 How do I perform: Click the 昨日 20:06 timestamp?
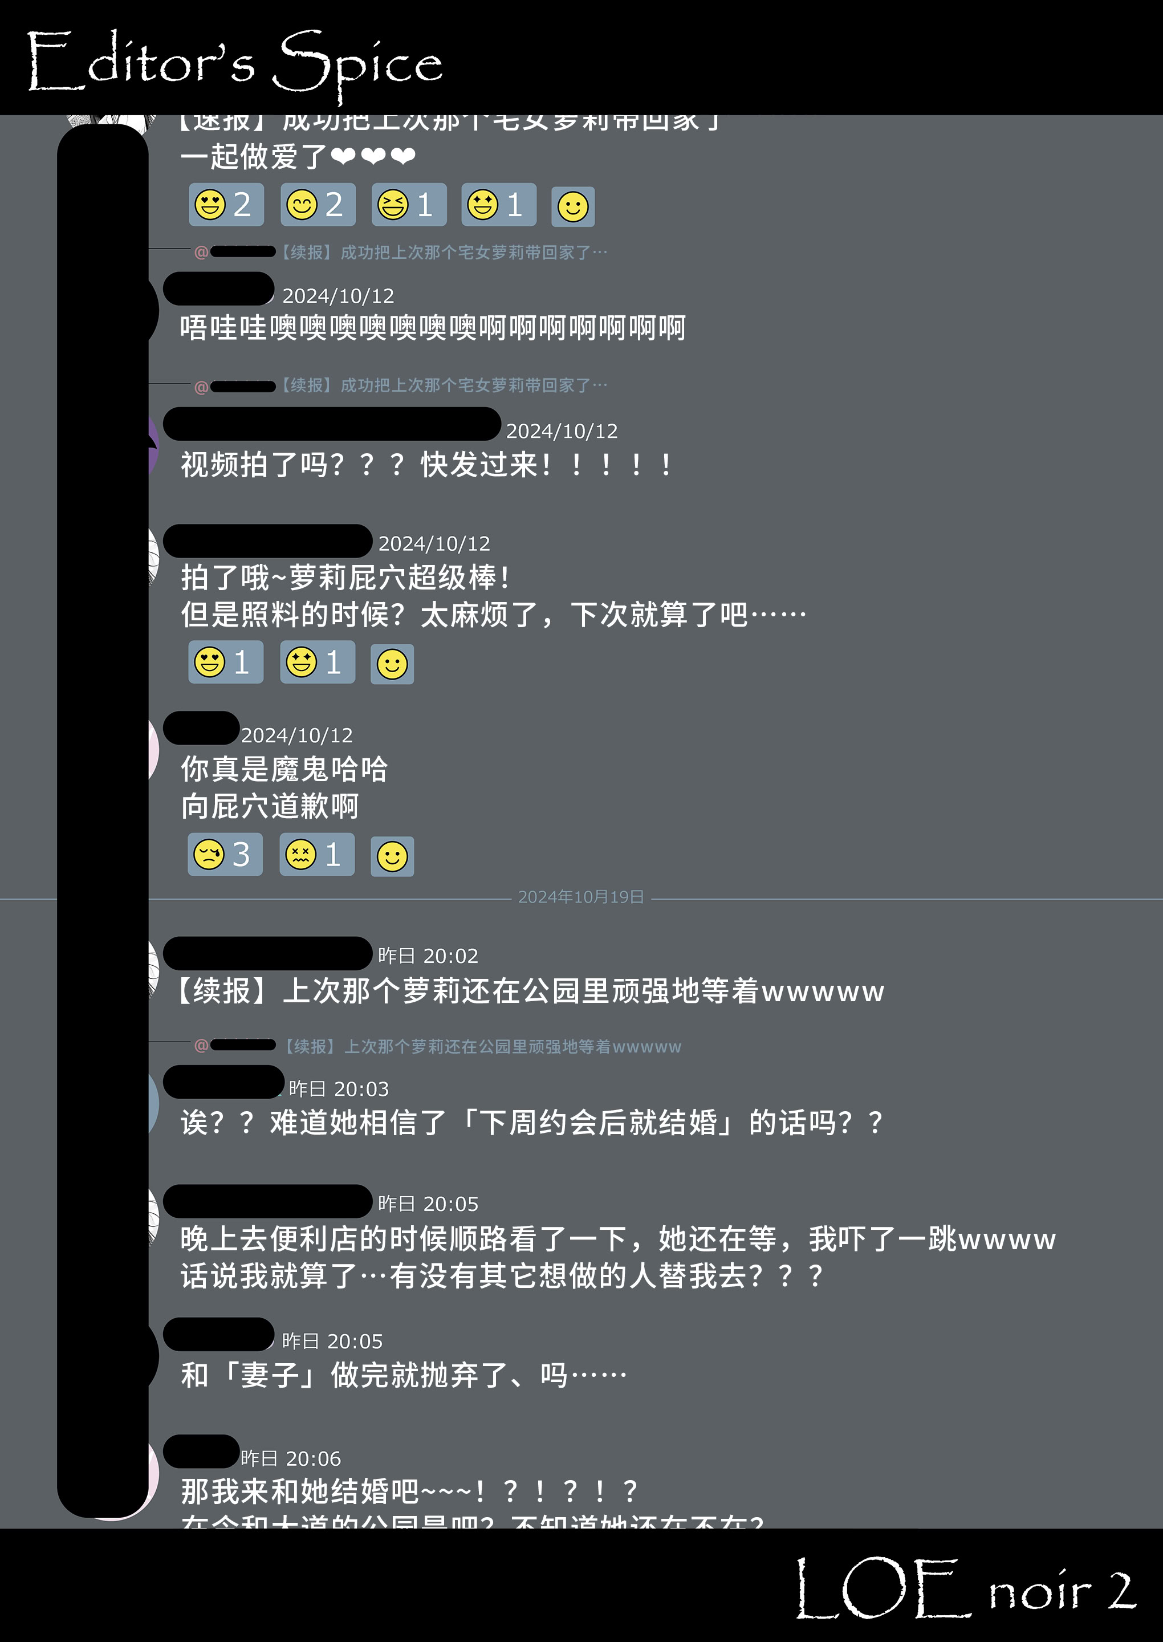[x=291, y=1458]
